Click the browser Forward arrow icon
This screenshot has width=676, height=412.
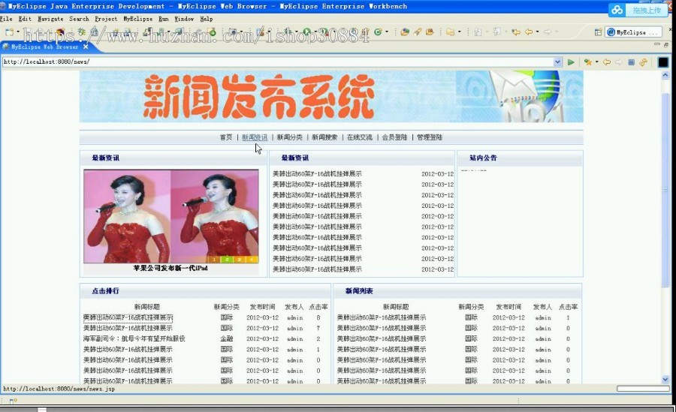coord(619,62)
